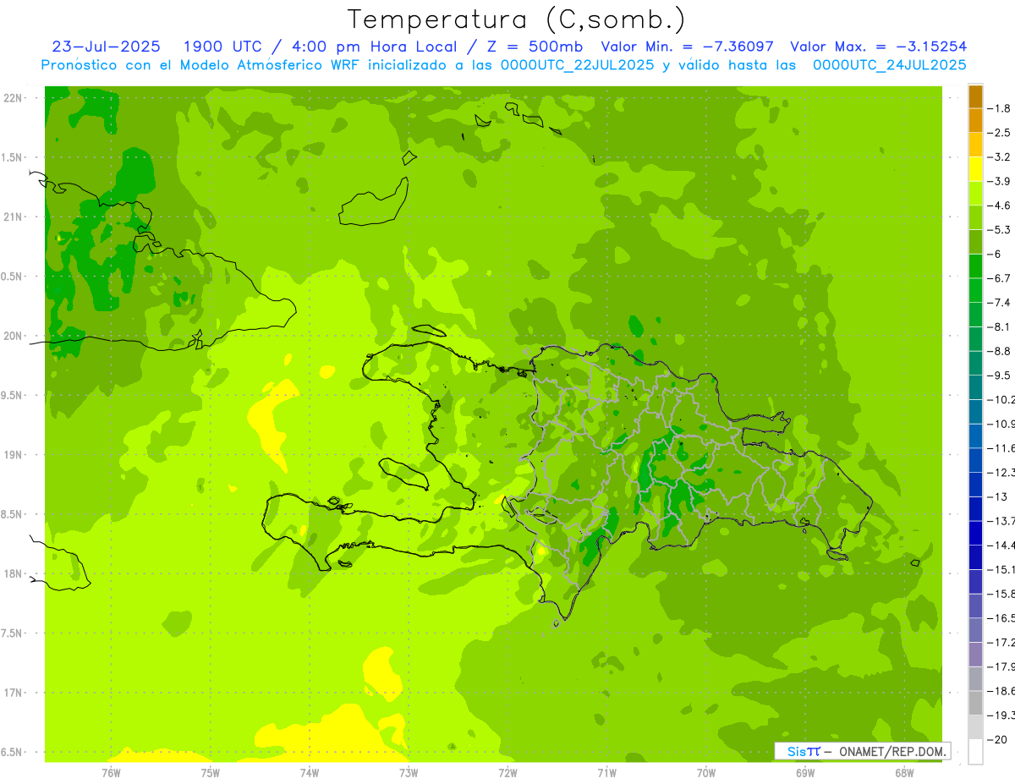Screen dimensions: 1015x784
Task: Click the -8.1 color scale label
Action: [x=1001, y=327]
